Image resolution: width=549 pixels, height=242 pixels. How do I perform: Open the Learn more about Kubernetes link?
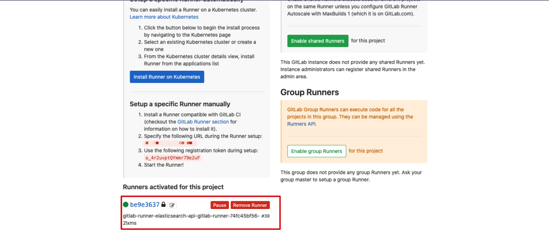tap(164, 17)
